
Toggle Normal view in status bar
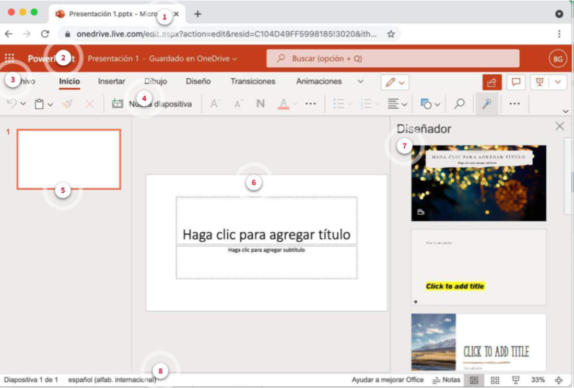pos(474,380)
